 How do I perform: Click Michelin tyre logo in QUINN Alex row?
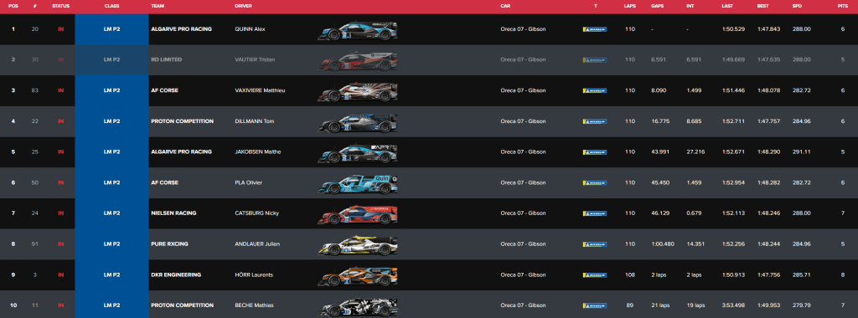click(x=594, y=29)
